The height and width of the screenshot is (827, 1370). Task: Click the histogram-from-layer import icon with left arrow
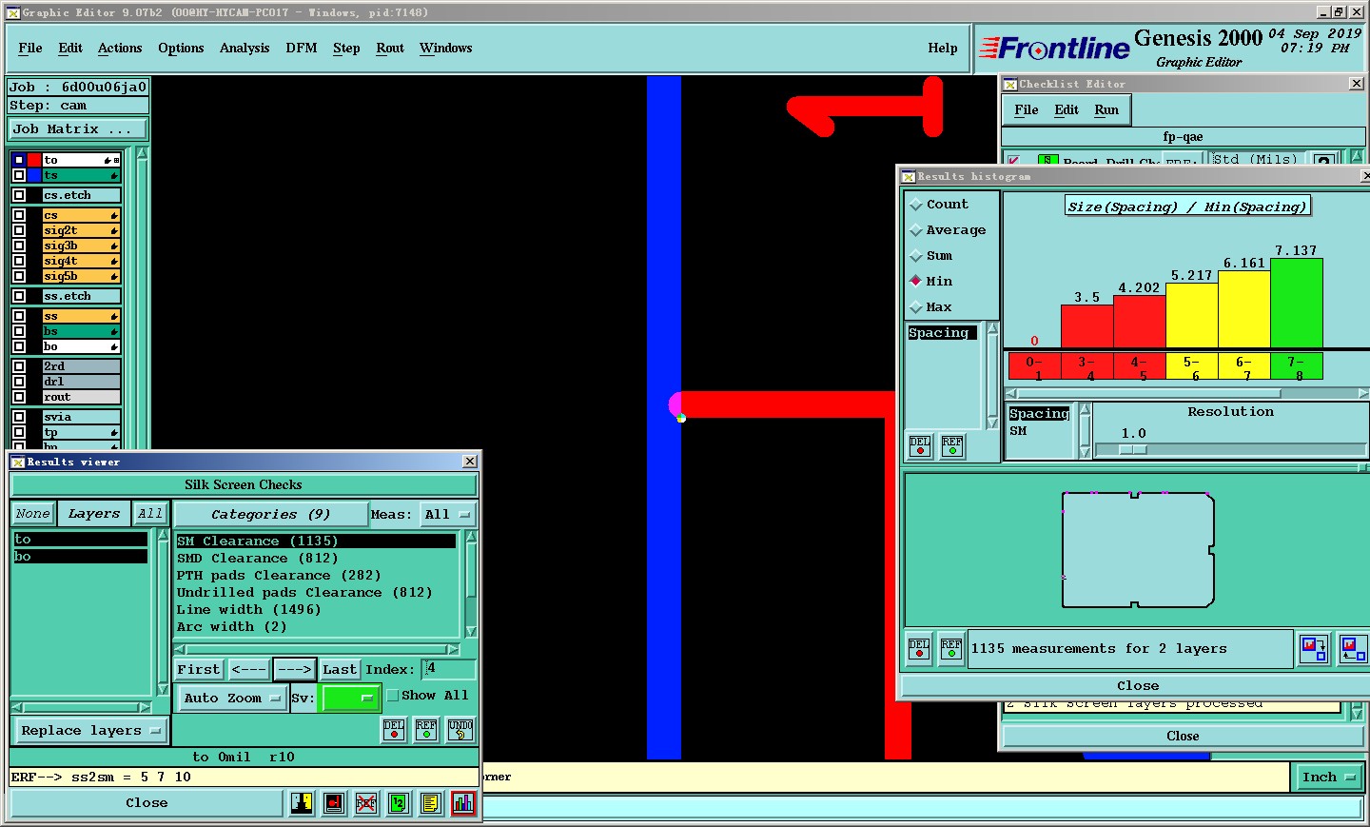(1353, 649)
